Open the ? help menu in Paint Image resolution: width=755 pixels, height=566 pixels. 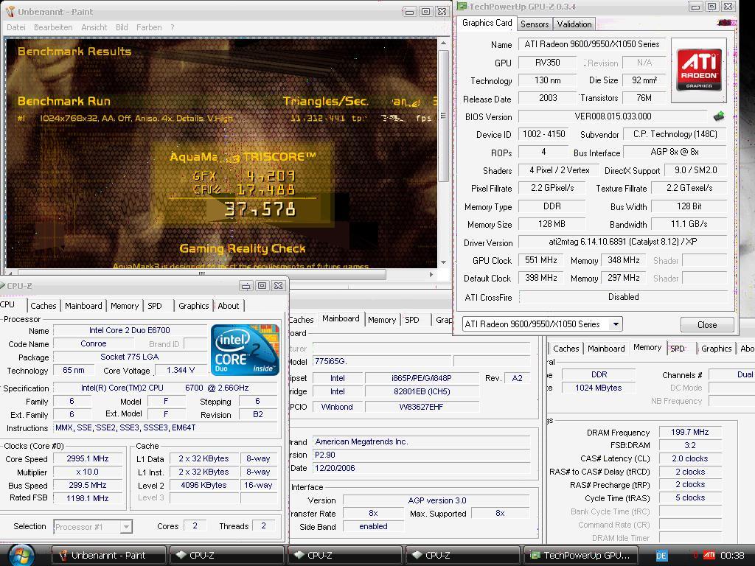click(x=173, y=27)
